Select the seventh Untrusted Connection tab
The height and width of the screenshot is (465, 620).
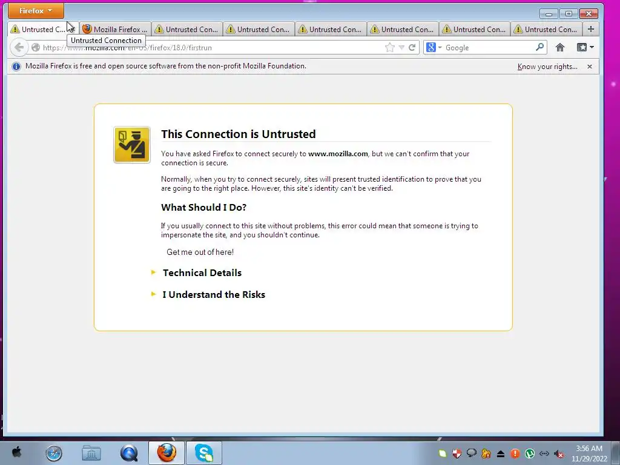[547, 29]
